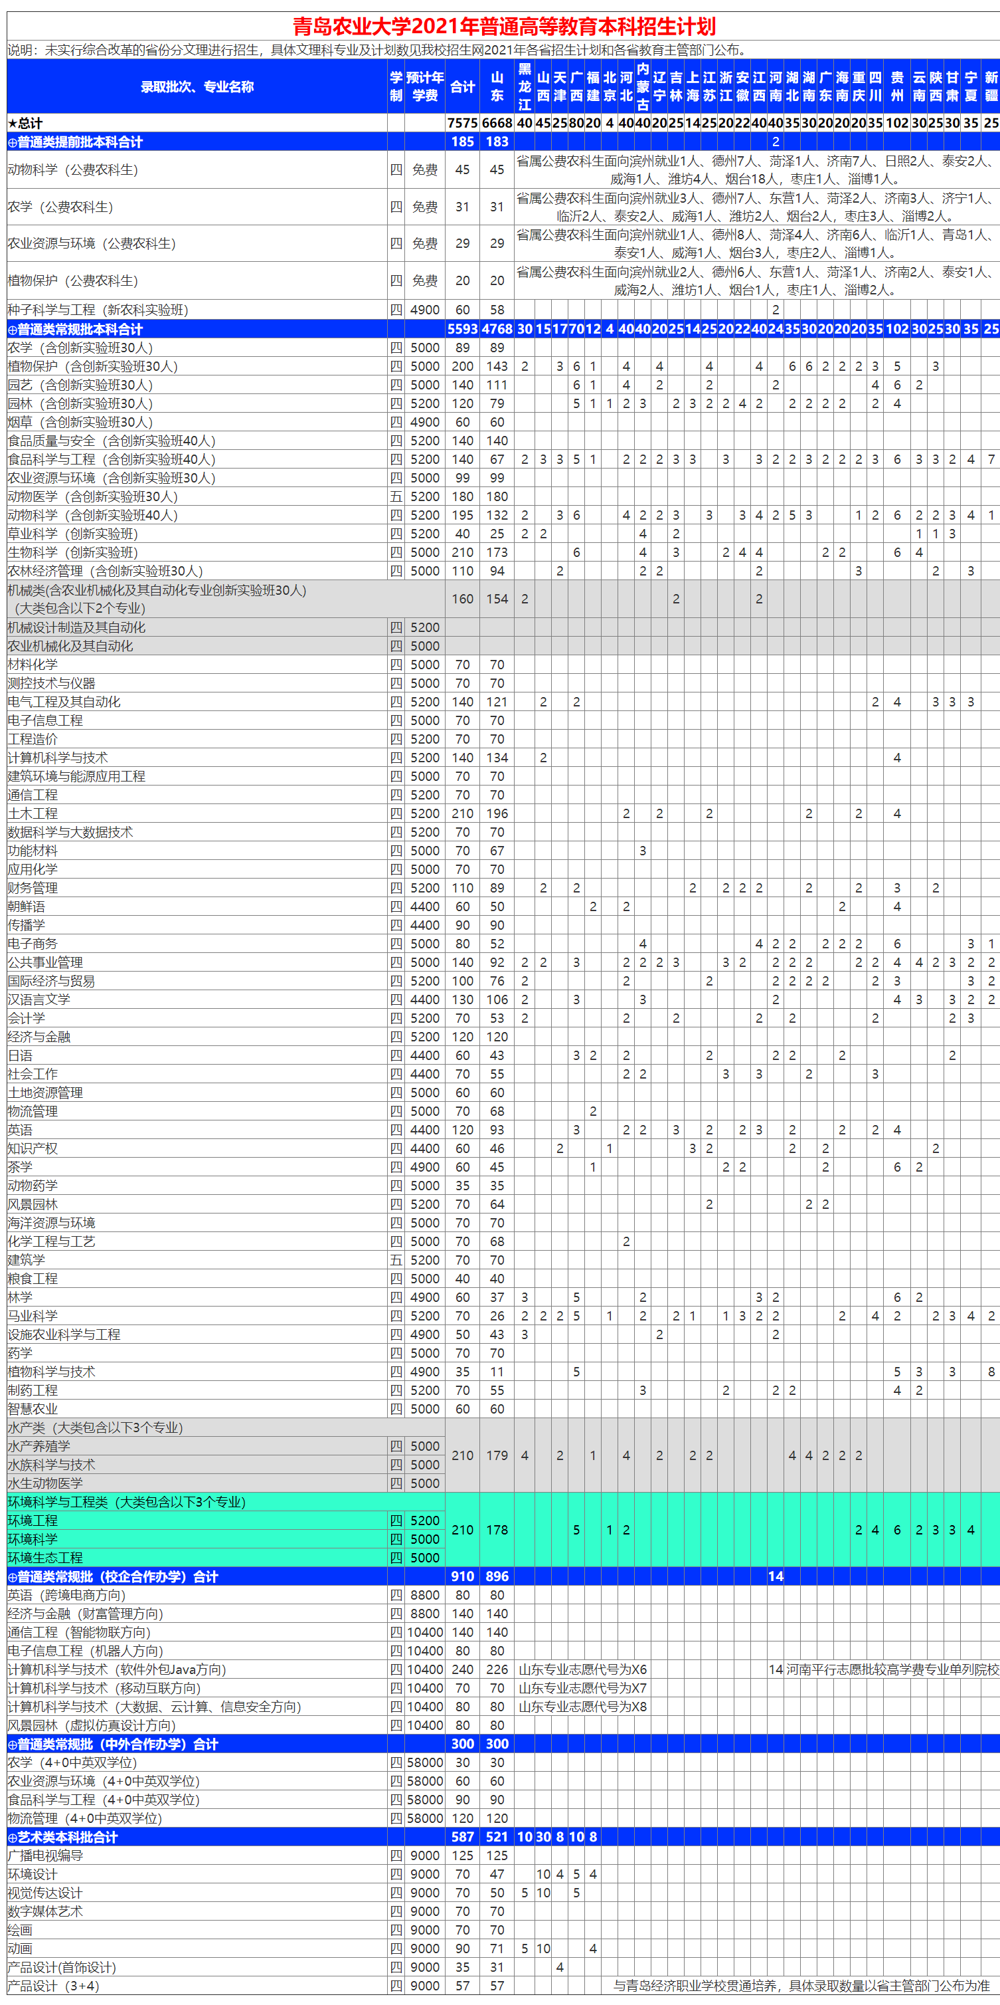The image size is (1000, 2005).
Task: Click the 山东 column header
Action: 497,86
